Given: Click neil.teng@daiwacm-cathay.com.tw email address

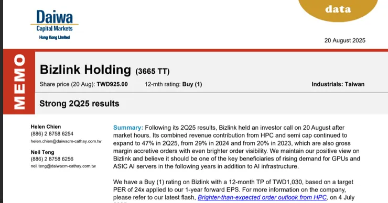Looking at the screenshot, I should pos(63,166).
